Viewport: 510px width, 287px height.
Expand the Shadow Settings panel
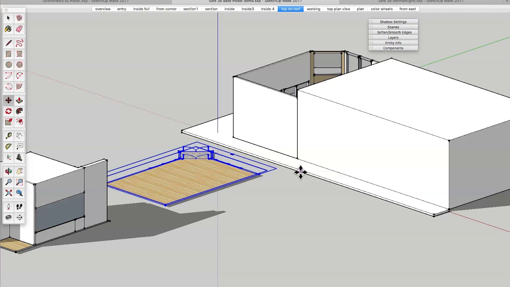click(393, 22)
